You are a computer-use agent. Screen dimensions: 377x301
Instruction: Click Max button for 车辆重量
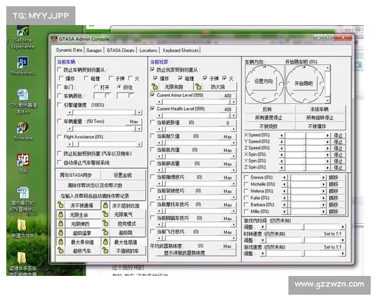coord(134,122)
